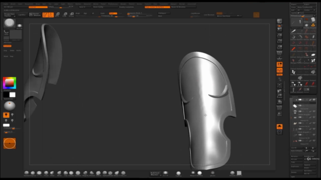The width and height of the screenshot is (321, 180).
Task: Activate the Edit mode button
Action: point(45,14)
